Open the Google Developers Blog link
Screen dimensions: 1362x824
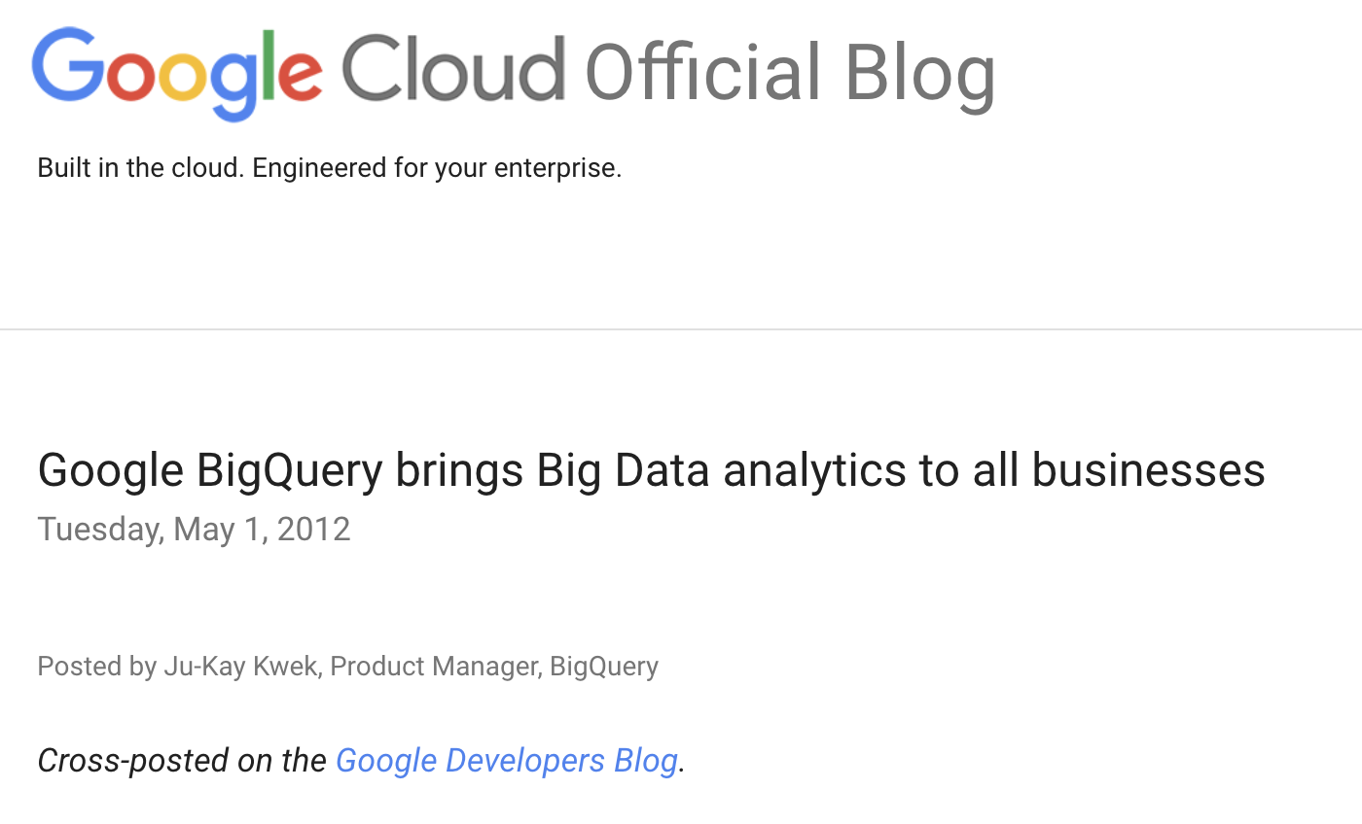507,760
